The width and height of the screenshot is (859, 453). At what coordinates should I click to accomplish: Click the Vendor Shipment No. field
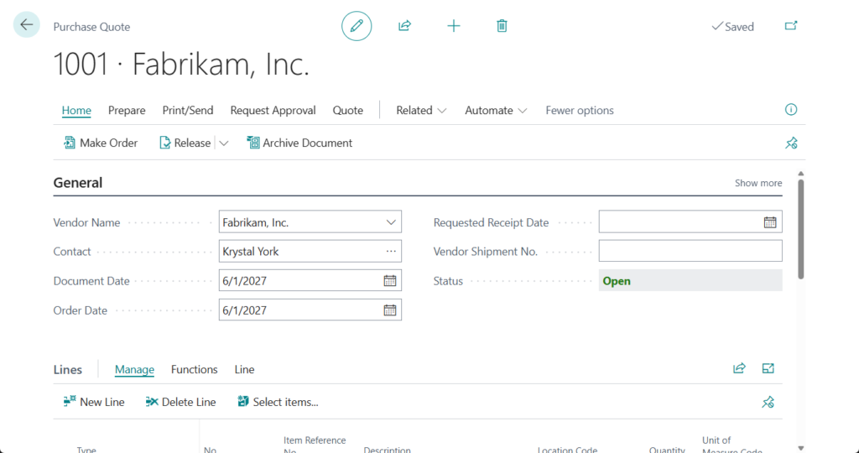690,251
